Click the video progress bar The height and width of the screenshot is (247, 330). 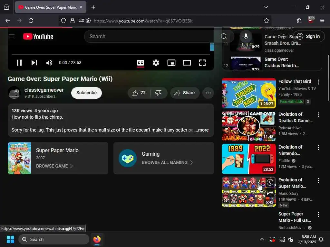(x=111, y=54)
